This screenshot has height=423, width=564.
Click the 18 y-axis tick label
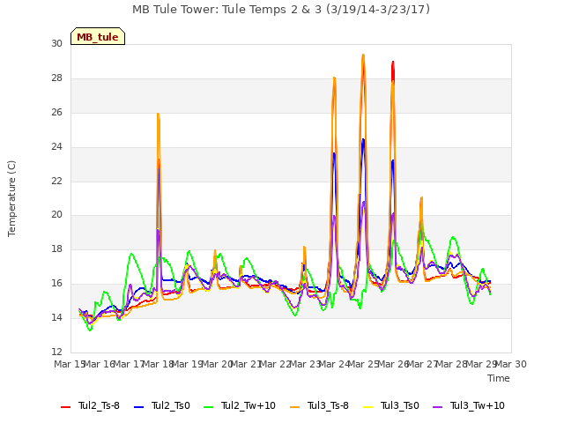coord(56,249)
